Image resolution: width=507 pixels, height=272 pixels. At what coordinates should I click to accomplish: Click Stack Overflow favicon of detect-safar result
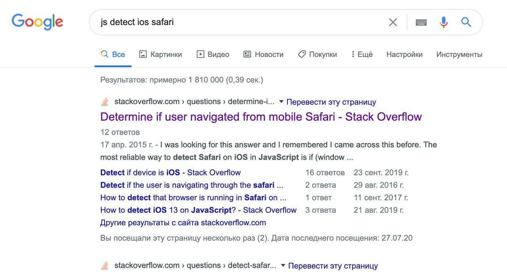[x=105, y=265]
